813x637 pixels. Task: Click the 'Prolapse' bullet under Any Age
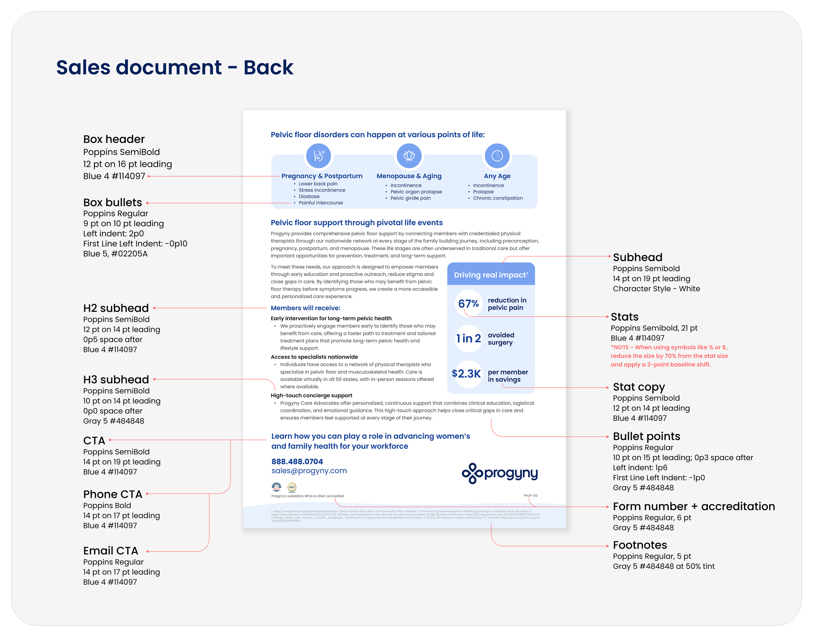(483, 192)
